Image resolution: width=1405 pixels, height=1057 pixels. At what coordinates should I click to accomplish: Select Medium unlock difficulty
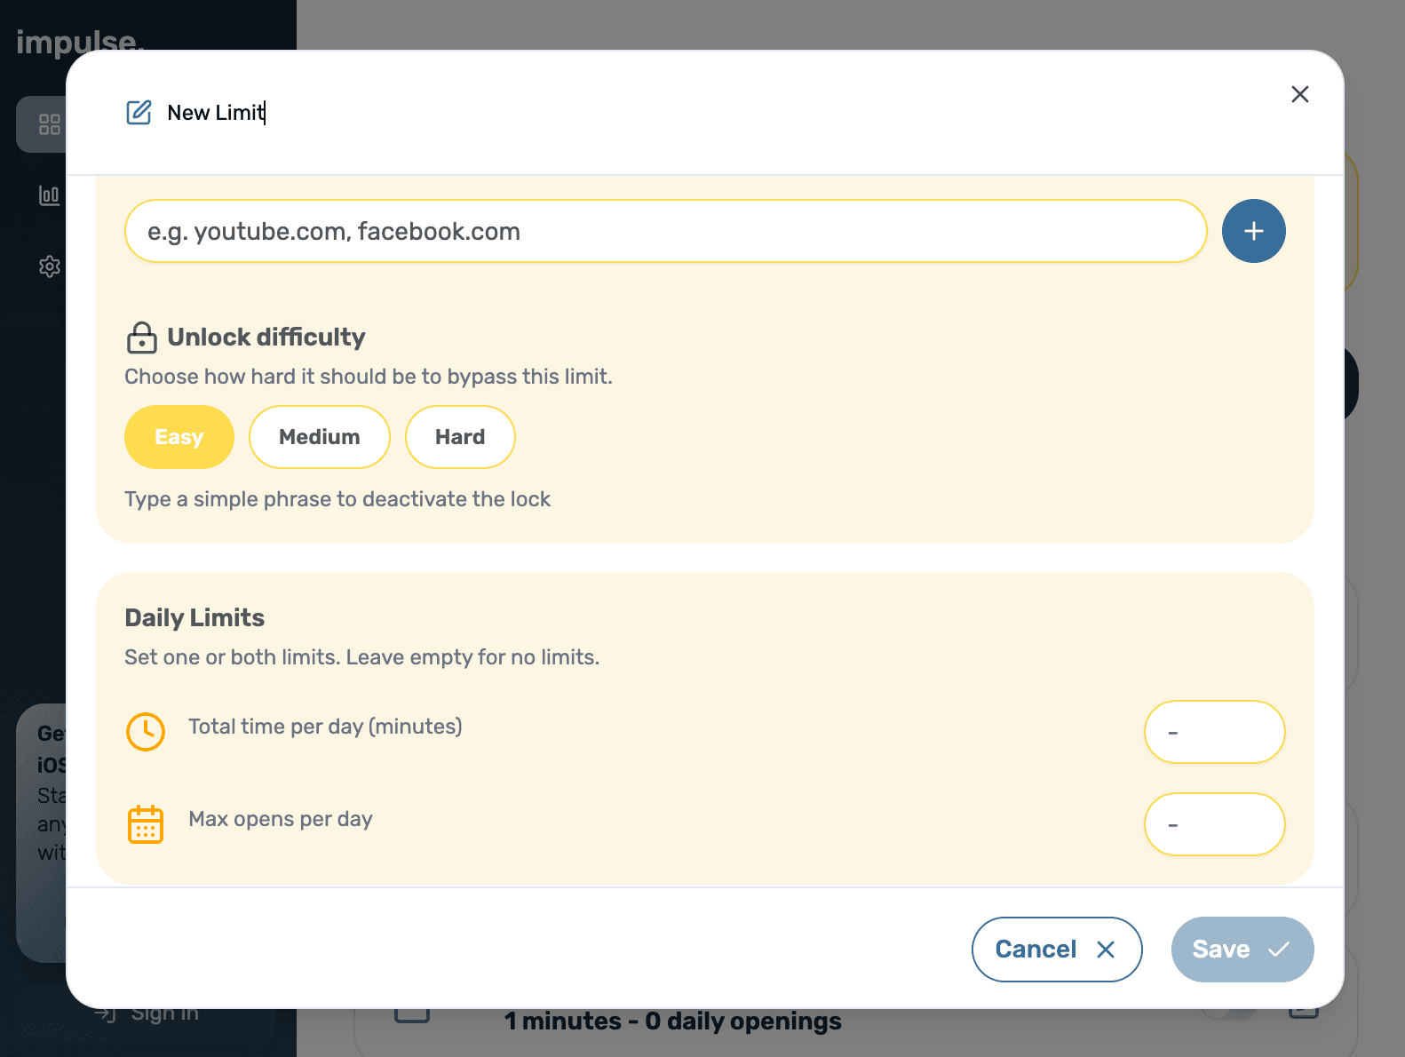(x=320, y=437)
